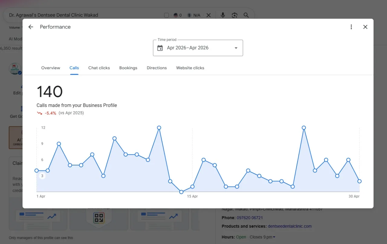Close the Performance dialog
The image size is (387, 244).
(x=365, y=27)
